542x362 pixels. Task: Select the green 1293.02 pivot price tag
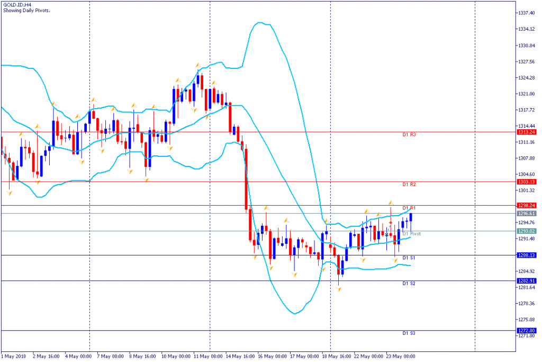coord(527,232)
